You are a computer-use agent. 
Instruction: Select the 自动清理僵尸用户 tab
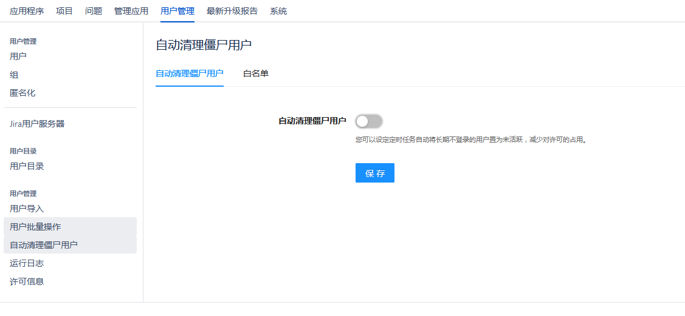[x=190, y=73]
